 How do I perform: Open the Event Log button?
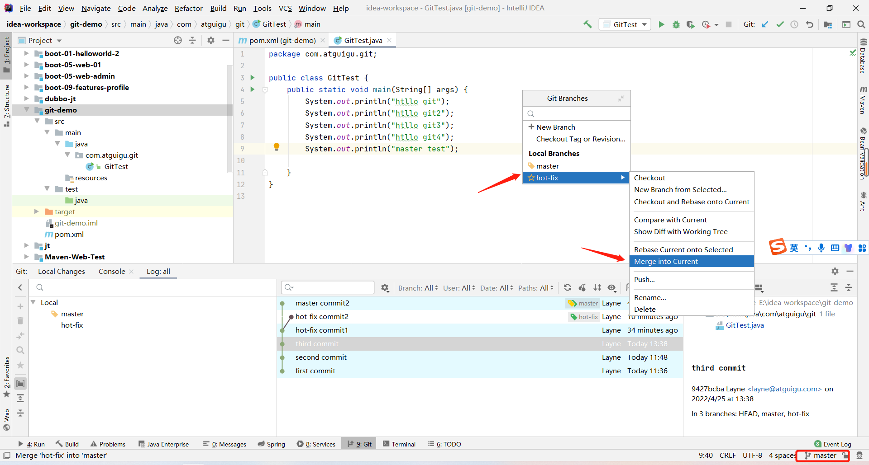[833, 444]
